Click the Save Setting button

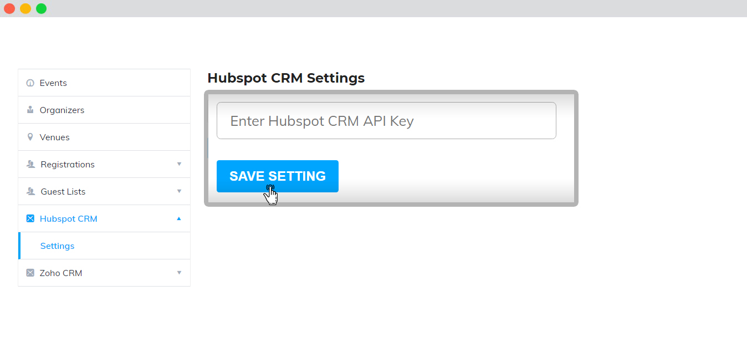[278, 176]
